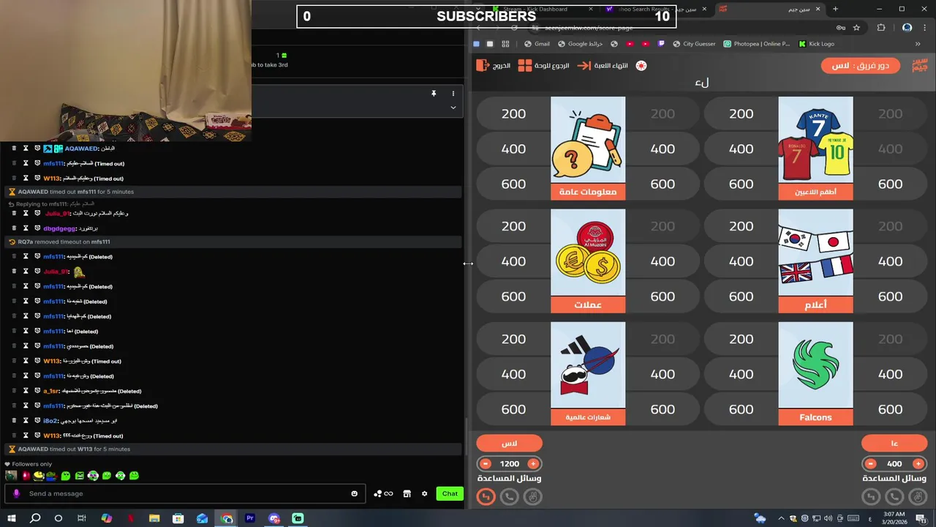Screen dimensions: 936x527
Task: Open the Gmail bookmark
Action: (x=537, y=44)
